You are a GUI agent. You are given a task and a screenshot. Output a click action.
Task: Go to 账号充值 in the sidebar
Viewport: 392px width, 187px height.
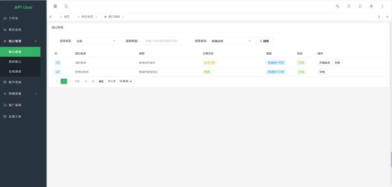coord(23,82)
